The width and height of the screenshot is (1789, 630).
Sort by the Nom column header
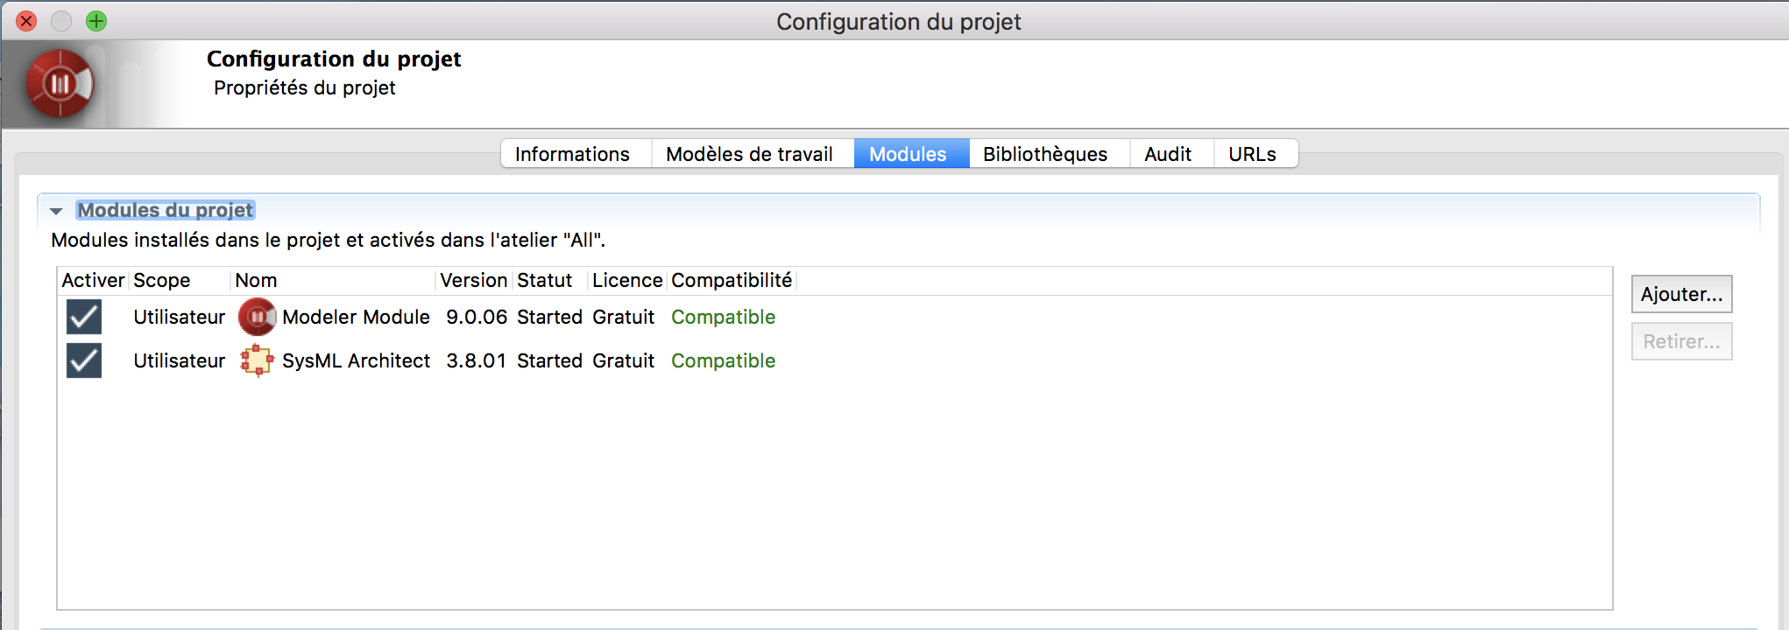tap(256, 280)
